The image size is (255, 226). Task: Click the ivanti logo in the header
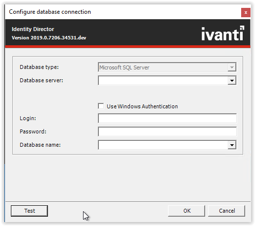tap(223, 33)
